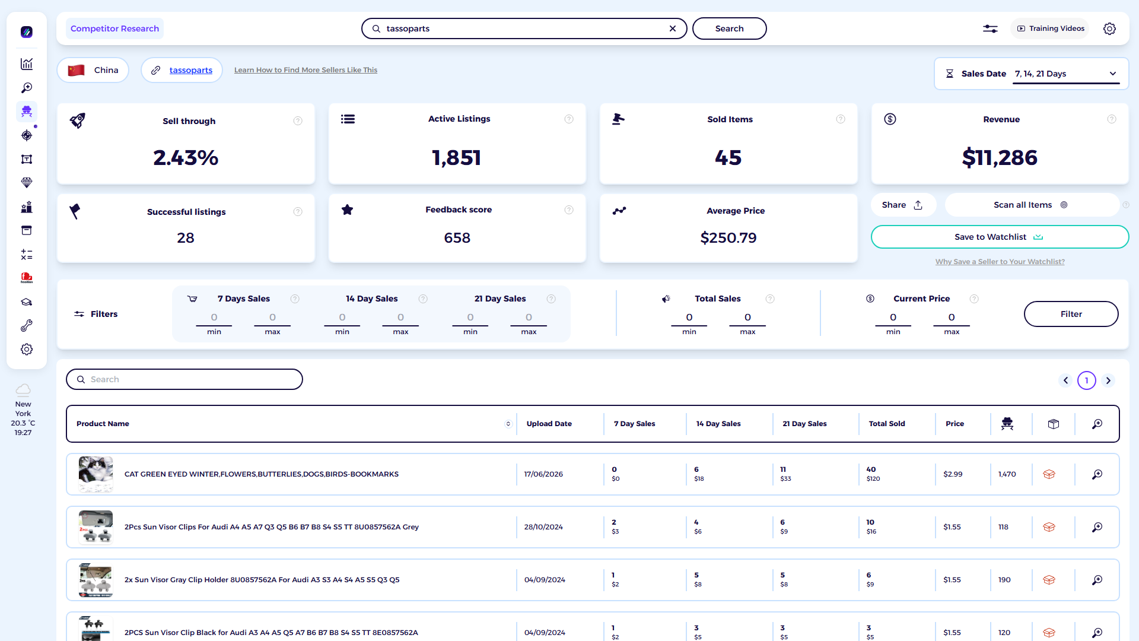Open the city buildings icon in sidebar
1139x641 pixels.
click(27, 207)
